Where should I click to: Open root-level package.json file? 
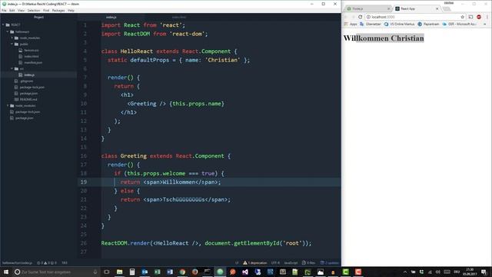(24, 118)
